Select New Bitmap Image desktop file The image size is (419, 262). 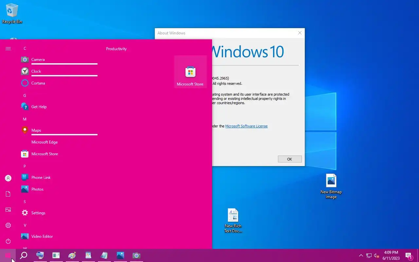click(331, 186)
